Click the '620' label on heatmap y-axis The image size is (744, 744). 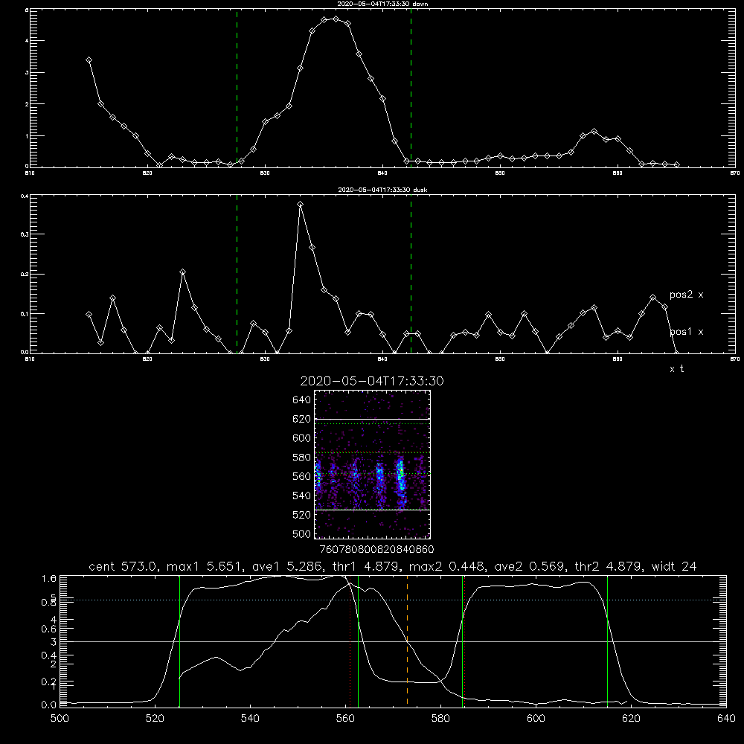click(302, 419)
